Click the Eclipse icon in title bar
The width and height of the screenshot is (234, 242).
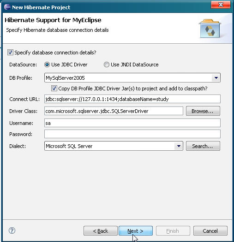(x=7, y=7)
